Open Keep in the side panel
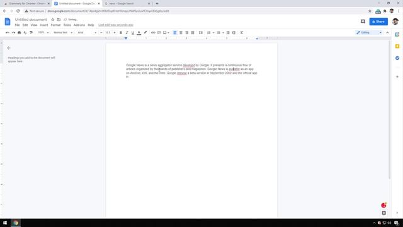403x227 pixels. pos(397,46)
